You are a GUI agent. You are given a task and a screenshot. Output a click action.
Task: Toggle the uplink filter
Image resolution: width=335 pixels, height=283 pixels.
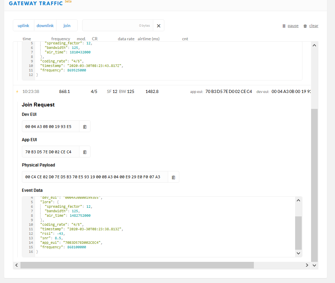[24, 26]
